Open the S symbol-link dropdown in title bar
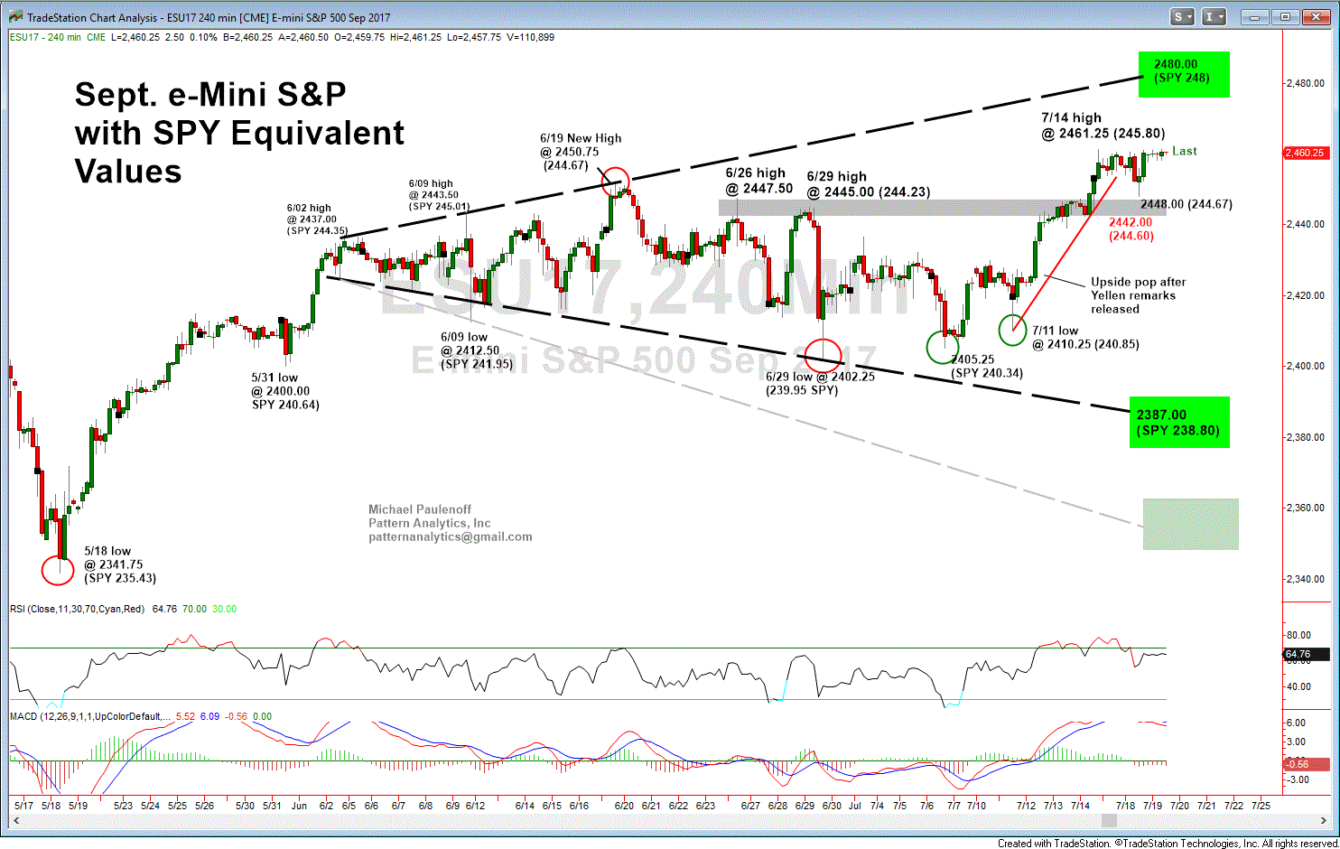The width and height of the screenshot is (1340, 849). coord(1183,17)
